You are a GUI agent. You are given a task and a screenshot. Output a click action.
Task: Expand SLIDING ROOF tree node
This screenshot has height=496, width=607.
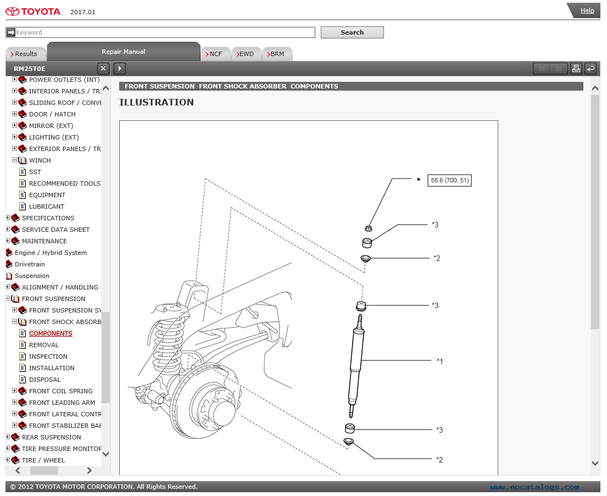click(14, 102)
